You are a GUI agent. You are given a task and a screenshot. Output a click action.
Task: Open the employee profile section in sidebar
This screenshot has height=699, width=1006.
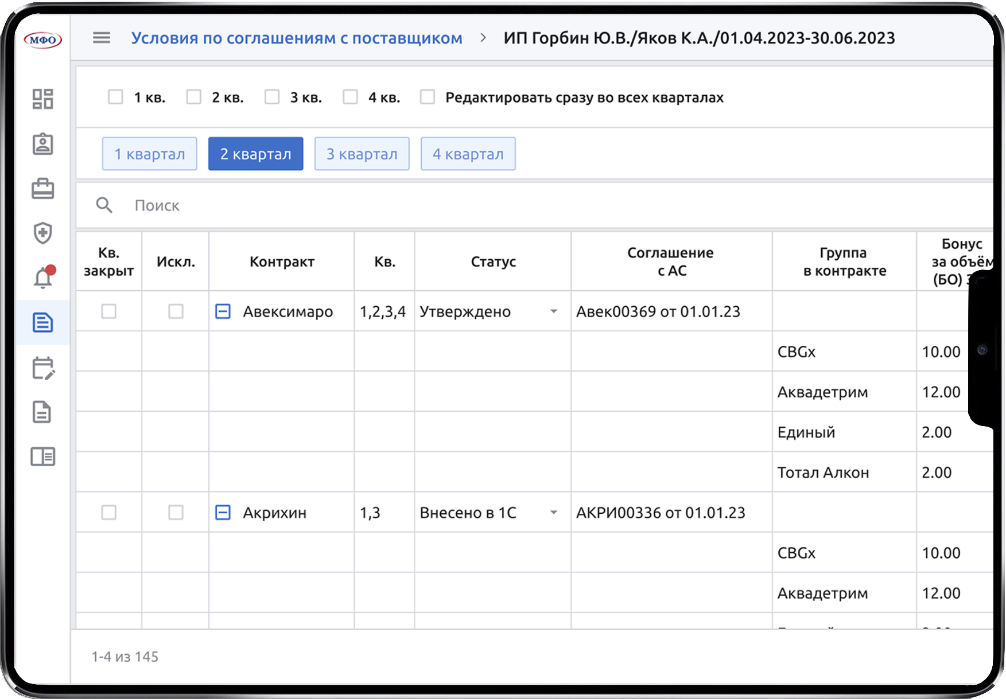point(43,145)
